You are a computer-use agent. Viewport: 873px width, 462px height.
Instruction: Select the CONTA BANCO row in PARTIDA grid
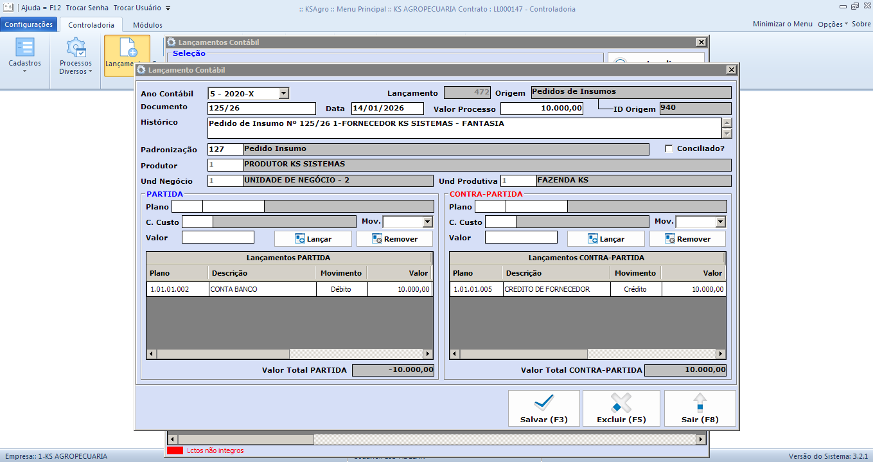point(263,289)
